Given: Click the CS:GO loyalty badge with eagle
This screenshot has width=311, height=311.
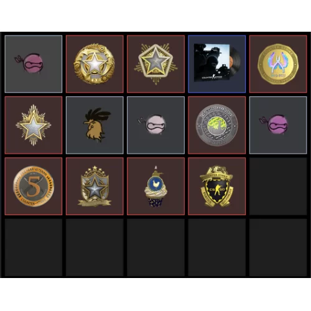Looking at the screenshot, I should 217,186.
